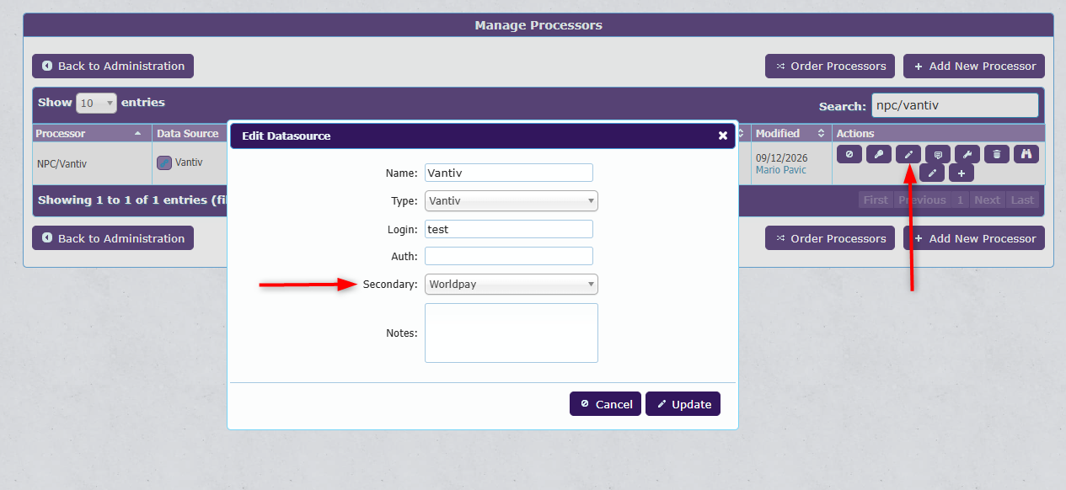Viewport: 1066px width, 490px height.
Task: Click the NPC/Vantiv processor cell
Action: point(92,164)
